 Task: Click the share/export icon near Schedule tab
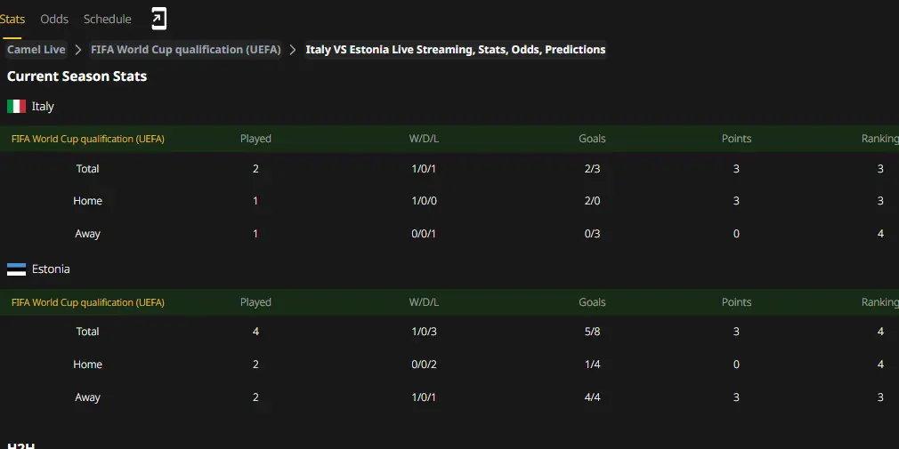click(x=158, y=19)
